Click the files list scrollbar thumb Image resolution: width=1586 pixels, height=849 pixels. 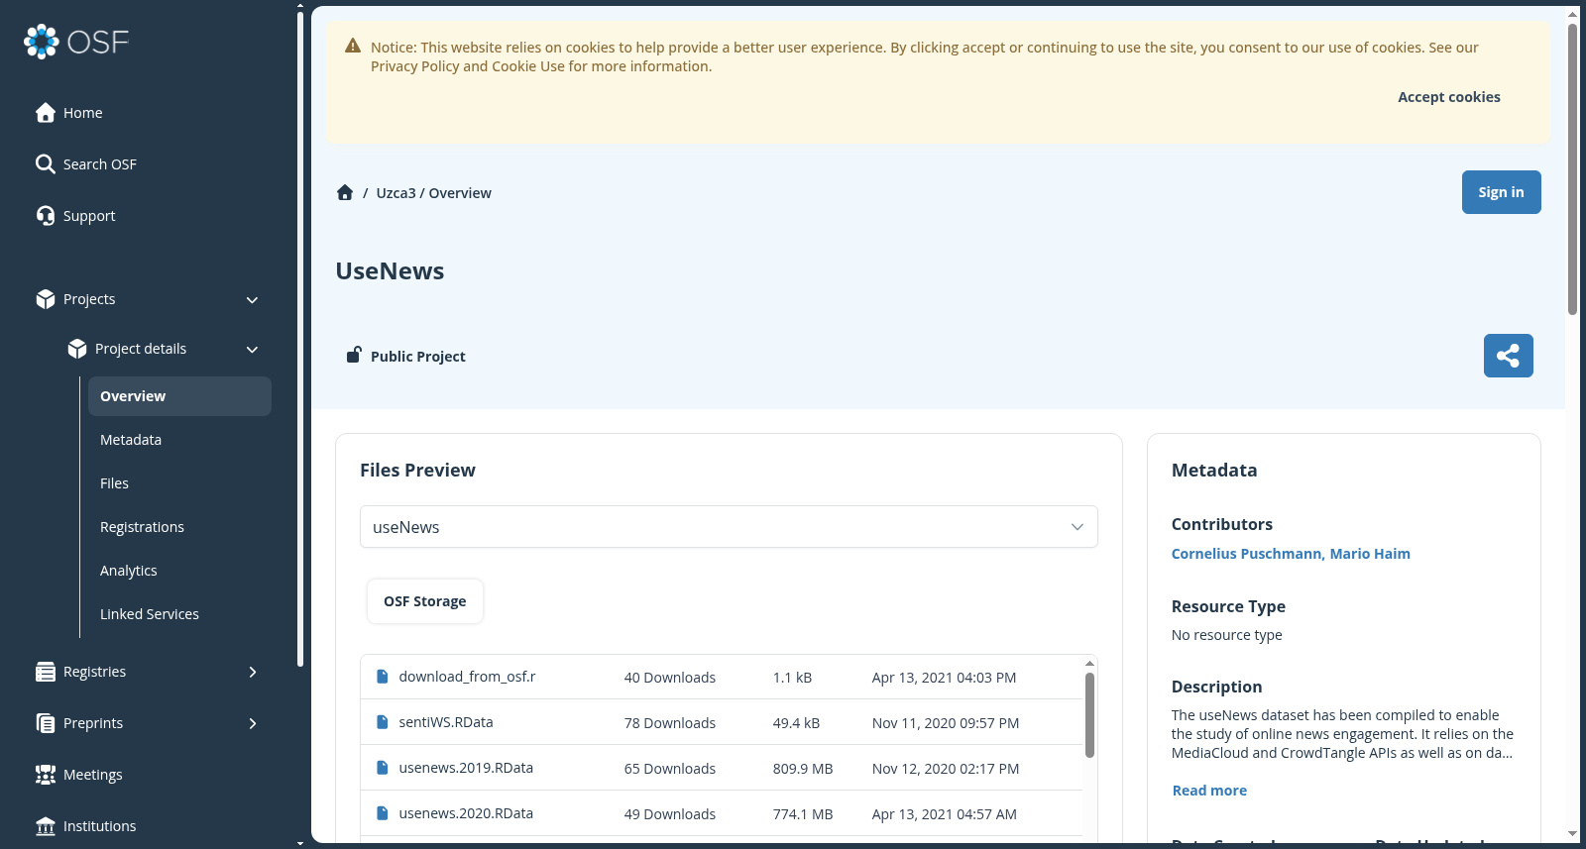1089,715
